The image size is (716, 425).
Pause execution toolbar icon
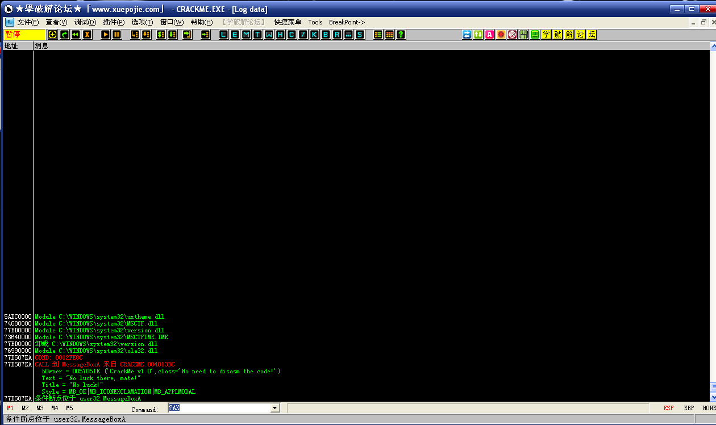point(117,35)
